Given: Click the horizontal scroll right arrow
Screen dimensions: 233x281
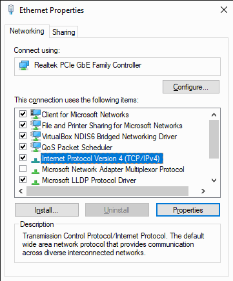Looking at the screenshot, I should click(x=203, y=191).
